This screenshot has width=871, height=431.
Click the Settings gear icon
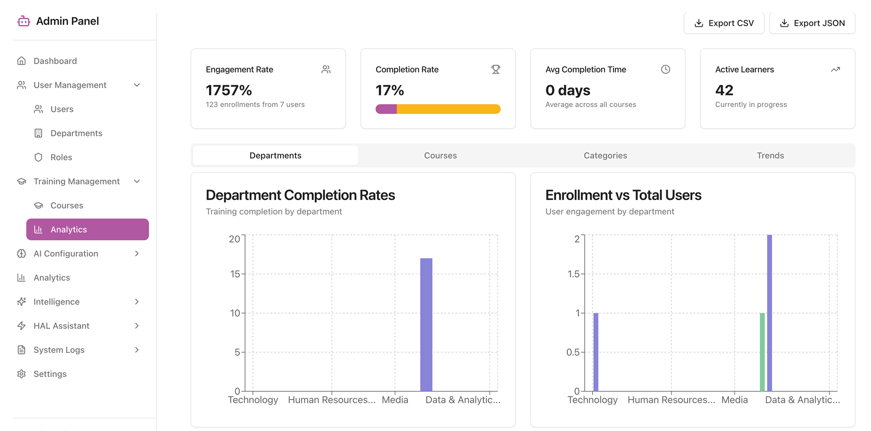point(21,374)
